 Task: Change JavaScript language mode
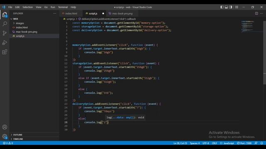click(227, 143)
